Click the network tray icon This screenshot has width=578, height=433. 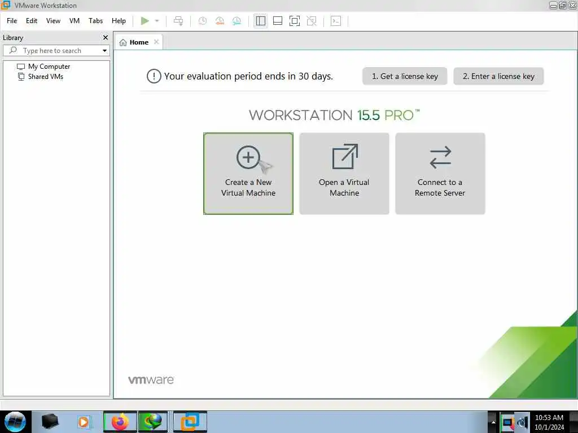tap(507, 423)
